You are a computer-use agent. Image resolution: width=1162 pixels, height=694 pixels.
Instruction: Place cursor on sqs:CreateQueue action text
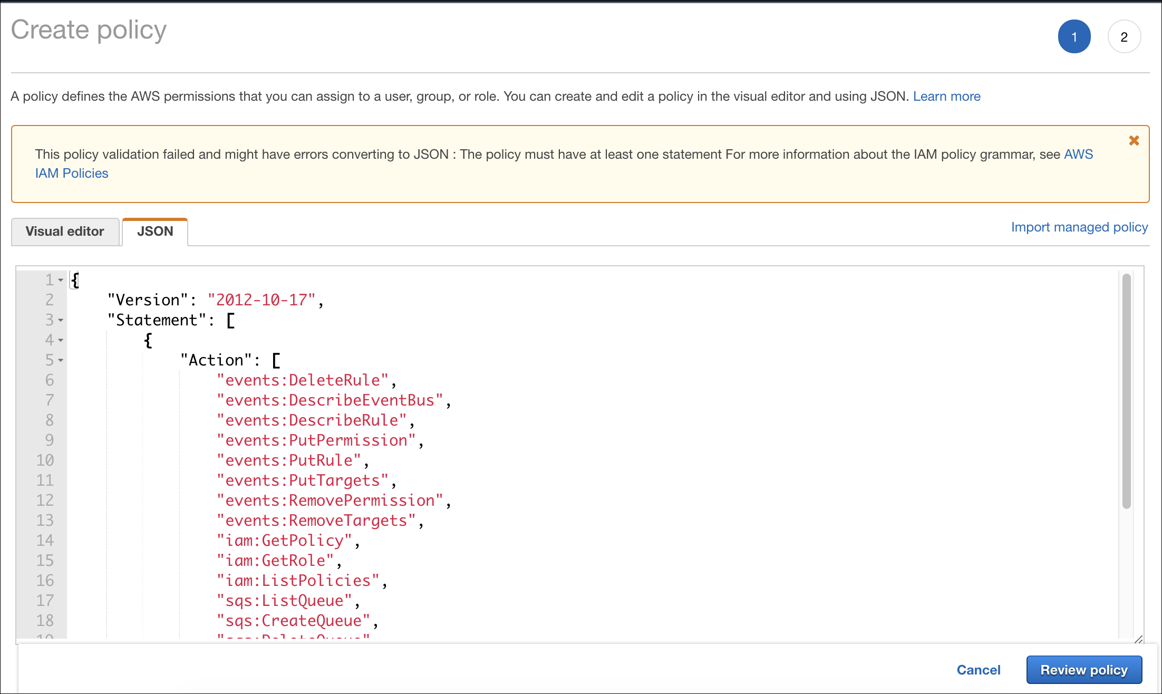pos(293,621)
